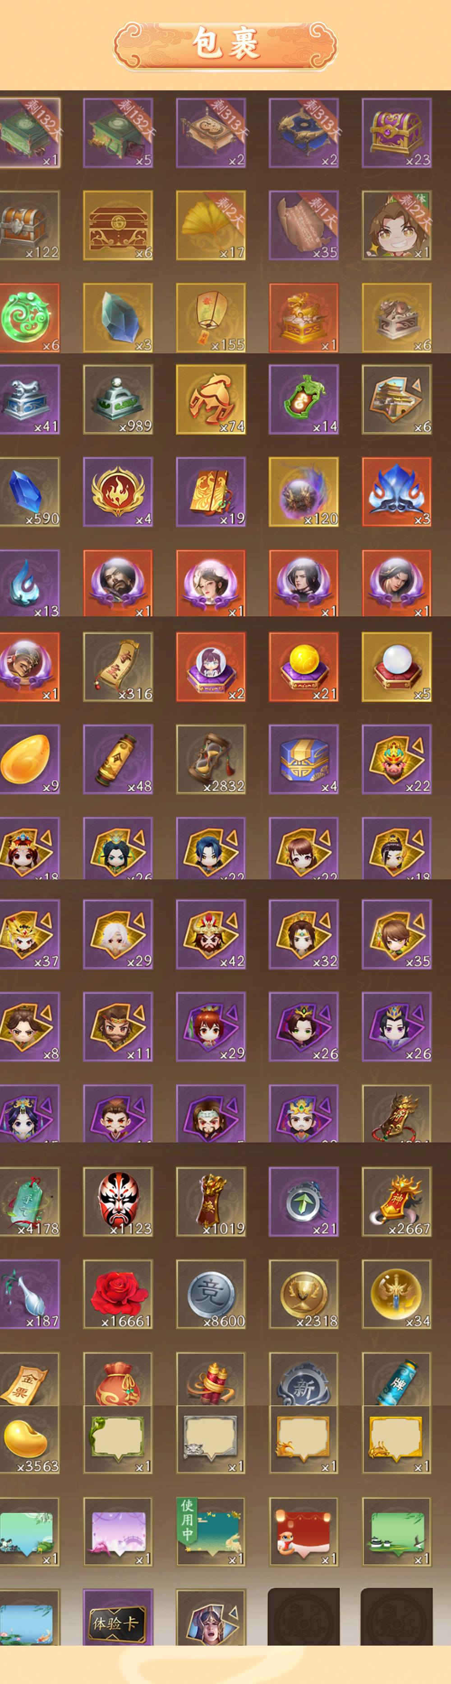The height and width of the screenshot is (1684, 451).
Task: Click the opera mask item x1123
Action: pyautogui.click(x=118, y=1202)
